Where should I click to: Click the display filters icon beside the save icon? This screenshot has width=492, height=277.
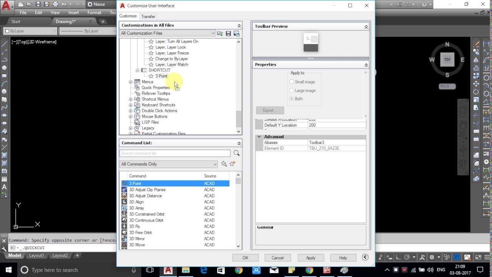pos(236,33)
